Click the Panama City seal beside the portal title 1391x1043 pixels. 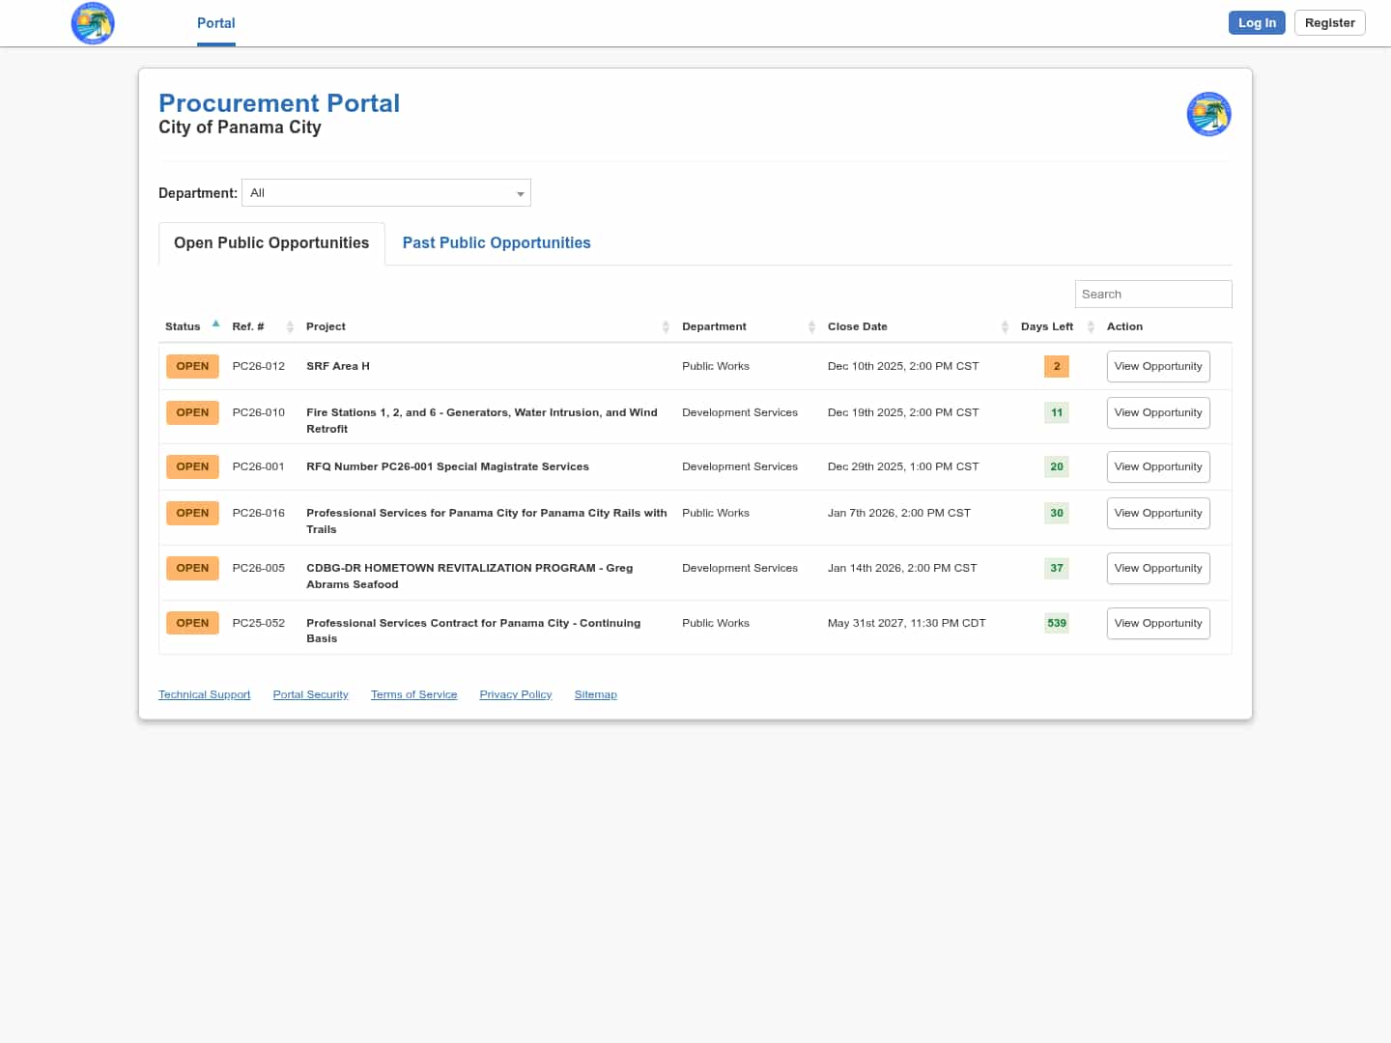1208,114
